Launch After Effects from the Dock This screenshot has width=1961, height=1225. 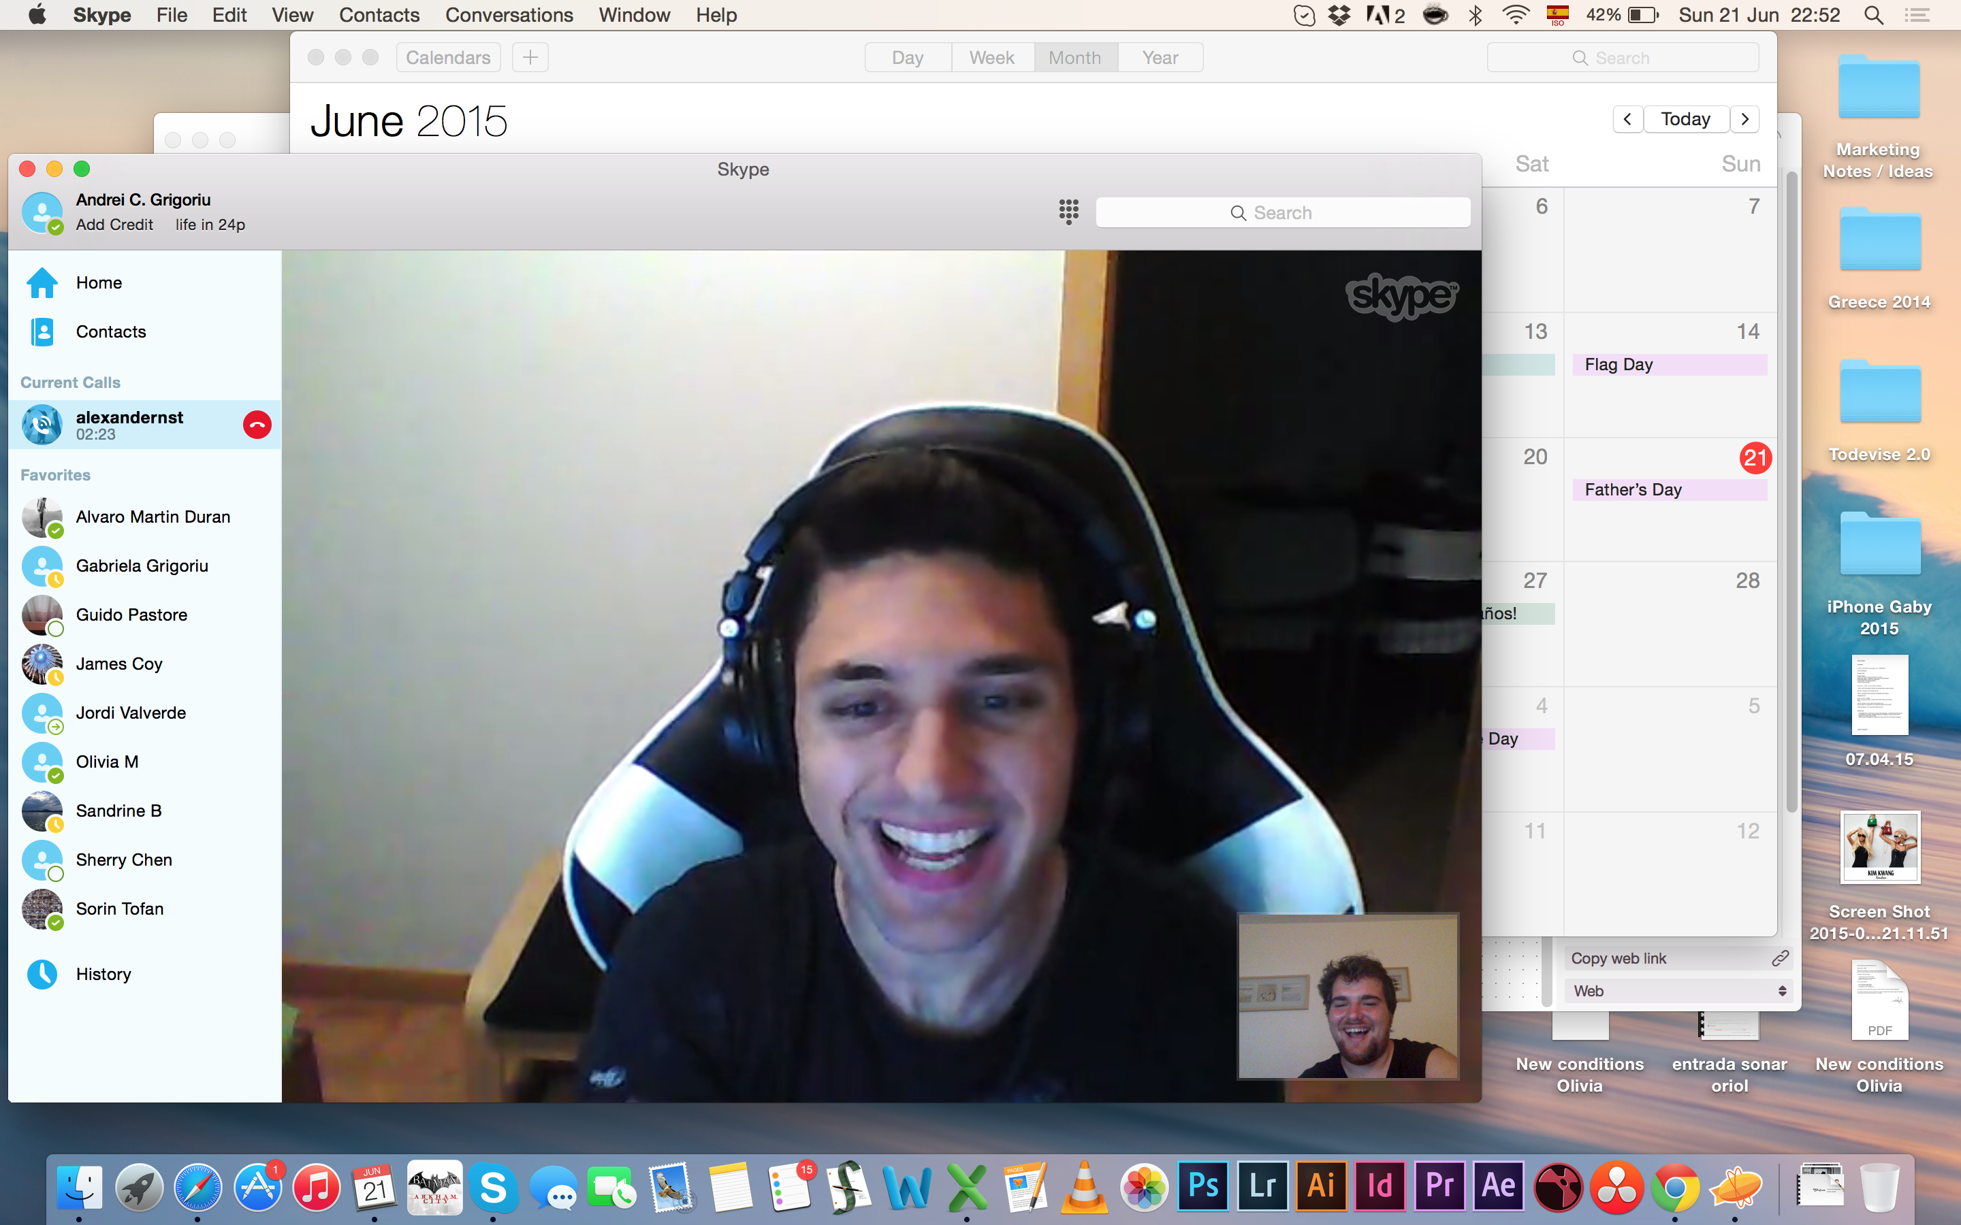(x=1499, y=1186)
